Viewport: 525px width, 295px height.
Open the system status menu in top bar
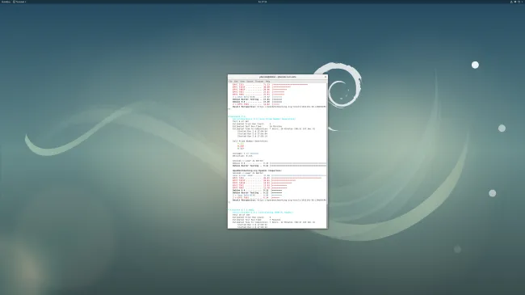point(517,2)
